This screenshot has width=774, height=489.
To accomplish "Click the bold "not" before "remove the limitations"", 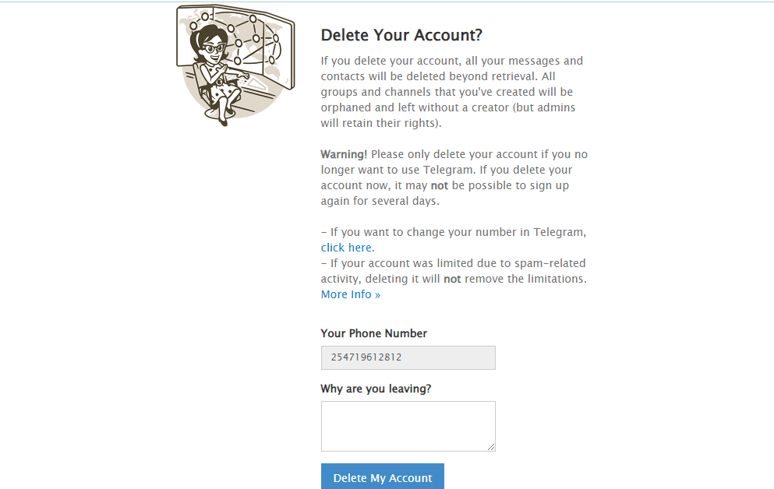I will [452, 279].
